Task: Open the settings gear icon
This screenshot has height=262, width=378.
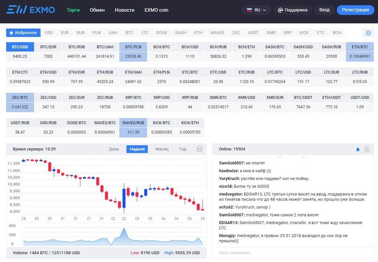Action: [368, 33]
